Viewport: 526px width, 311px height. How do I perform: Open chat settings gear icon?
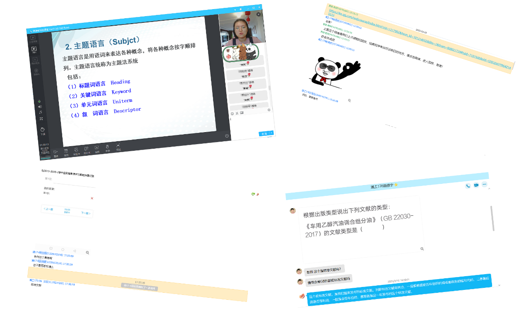(x=269, y=110)
